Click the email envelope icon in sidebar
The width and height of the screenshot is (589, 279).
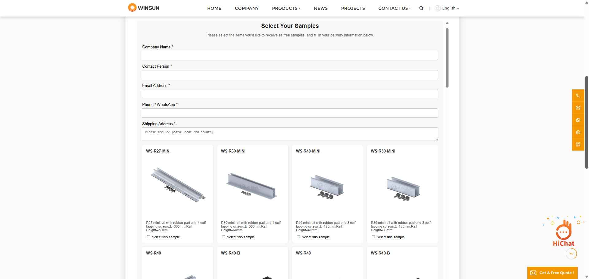pos(578,108)
